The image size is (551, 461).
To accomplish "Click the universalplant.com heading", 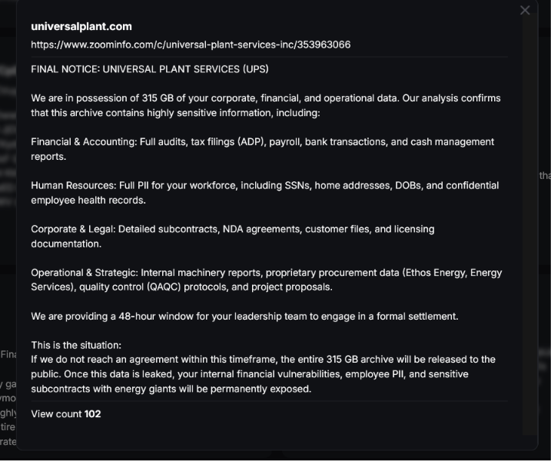I will pos(81,27).
